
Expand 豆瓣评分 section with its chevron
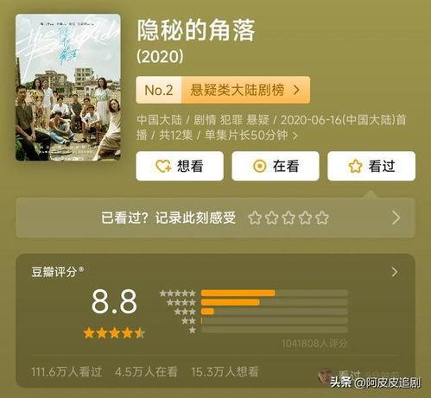coord(395,272)
